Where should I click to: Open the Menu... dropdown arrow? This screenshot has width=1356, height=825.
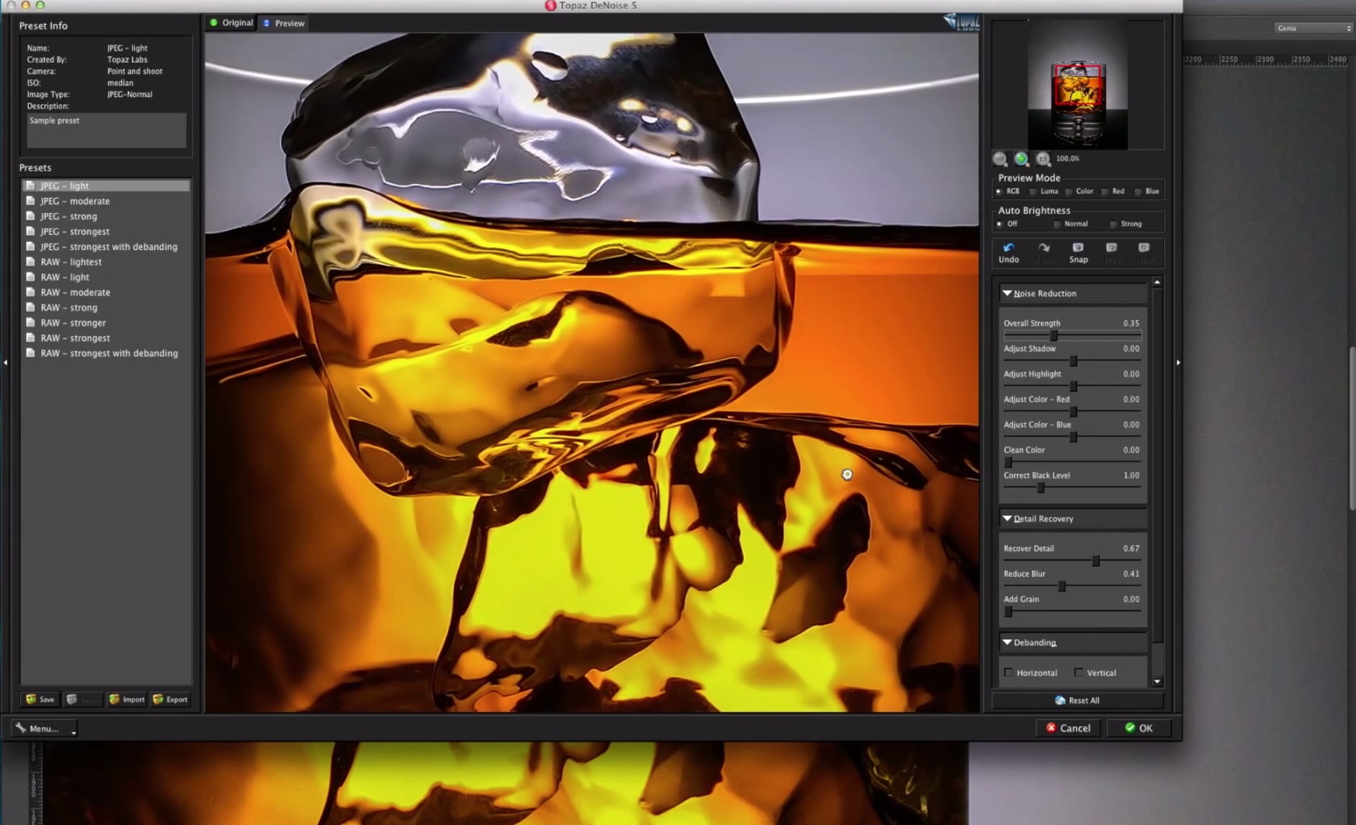point(74,732)
